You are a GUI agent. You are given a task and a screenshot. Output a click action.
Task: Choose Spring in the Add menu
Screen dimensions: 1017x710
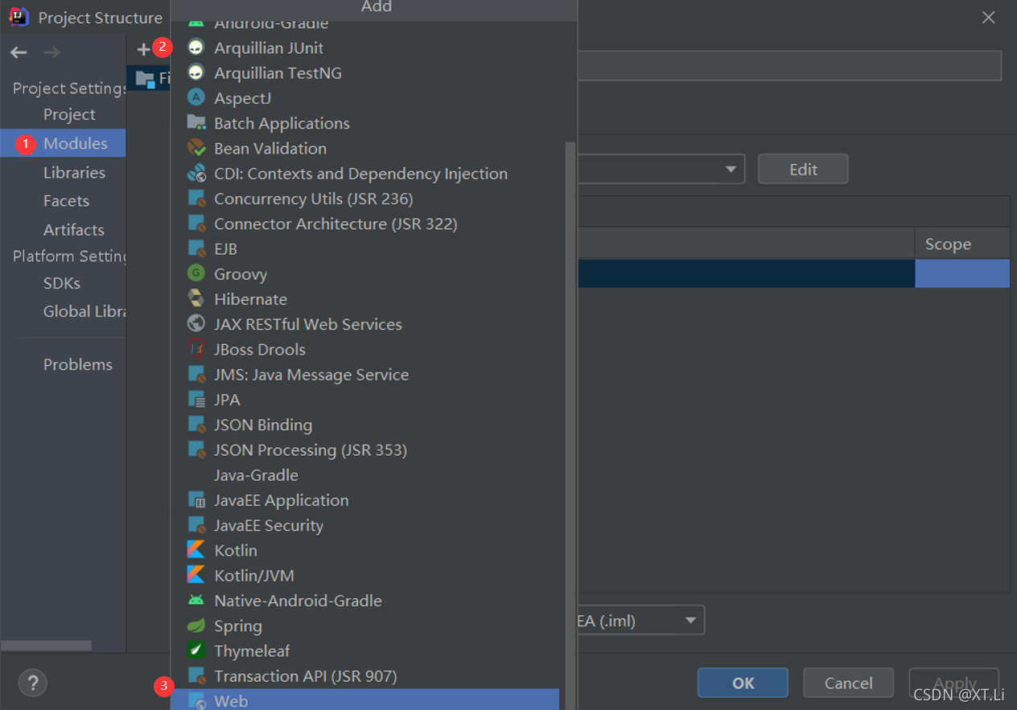coord(364,626)
